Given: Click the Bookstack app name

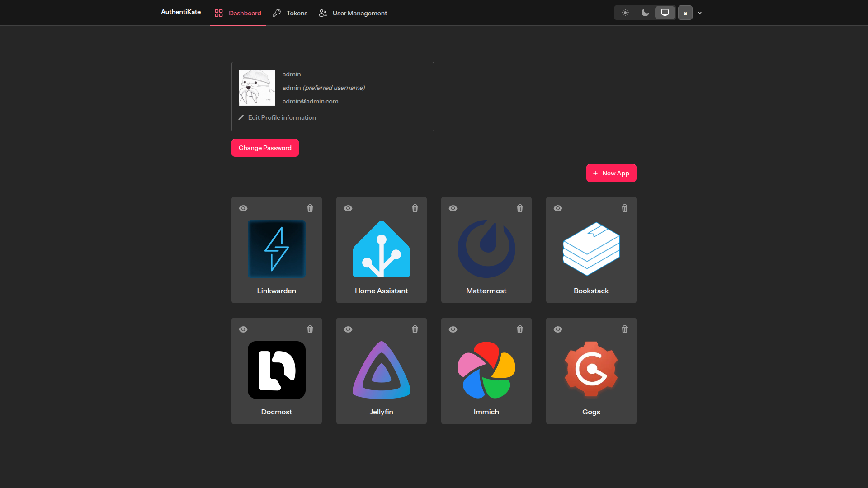Looking at the screenshot, I should click(x=591, y=291).
